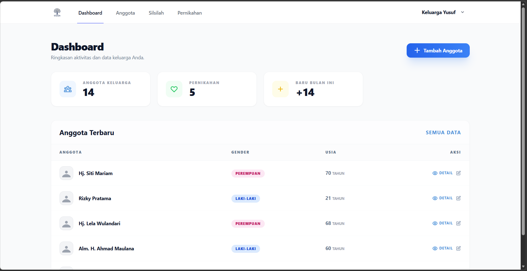Click the 68 Tahun age value
Viewport: 527px width, 271px height.
(x=335, y=223)
